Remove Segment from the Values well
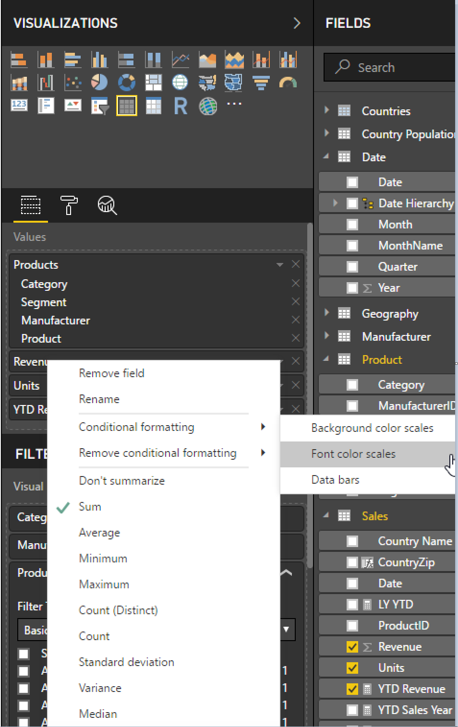Screen dimensions: 458x727 [x=295, y=302]
